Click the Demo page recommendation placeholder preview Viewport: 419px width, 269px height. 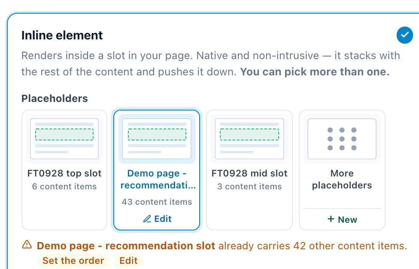tap(157, 139)
